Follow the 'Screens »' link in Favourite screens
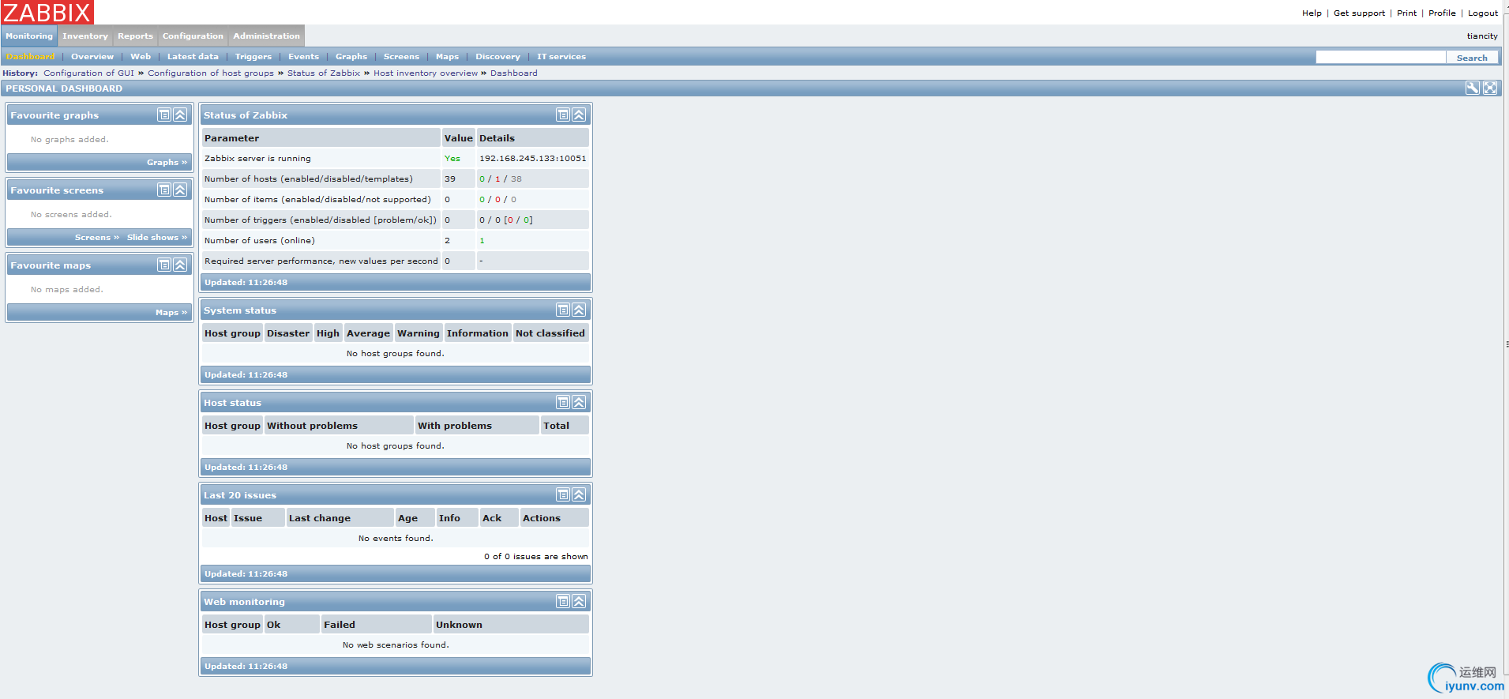 coord(97,238)
